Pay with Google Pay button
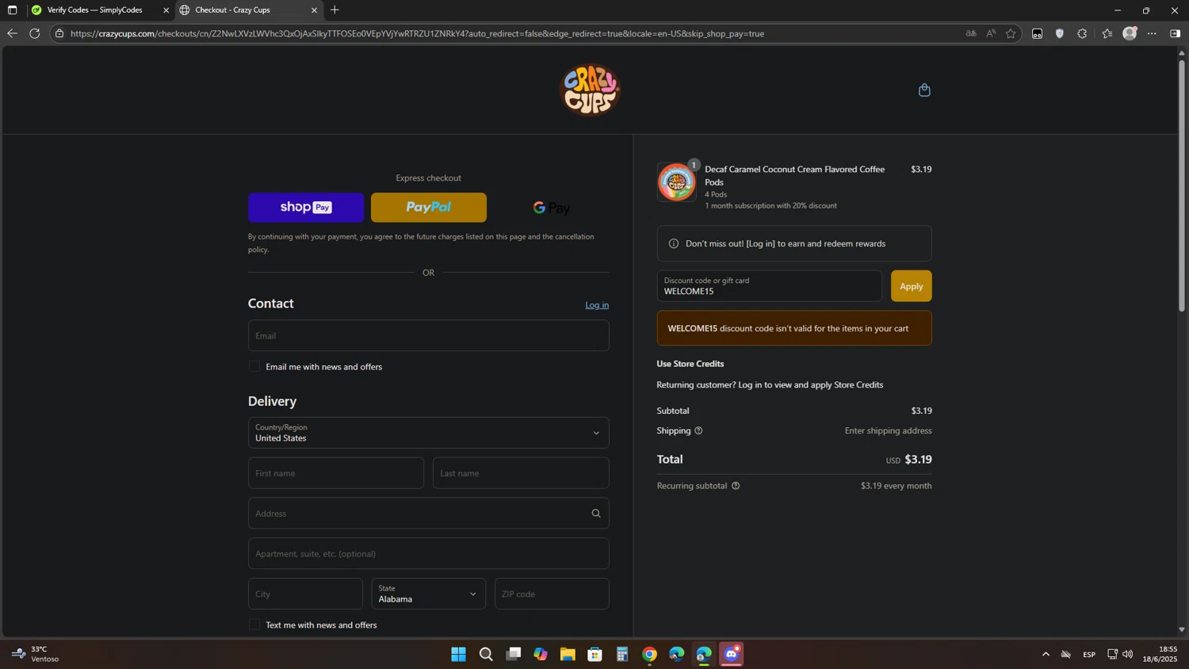1189x669 pixels. [552, 208]
